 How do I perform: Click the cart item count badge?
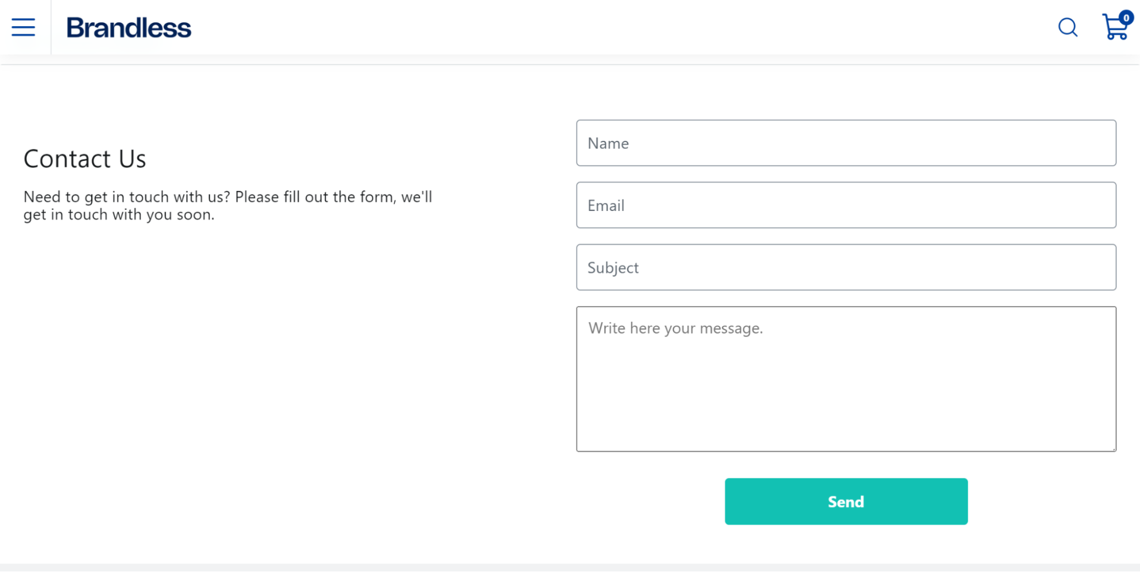tap(1126, 18)
